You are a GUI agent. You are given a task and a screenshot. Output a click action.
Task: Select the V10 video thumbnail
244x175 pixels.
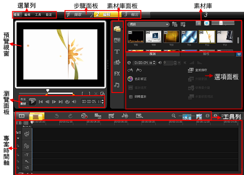point(171,37)
